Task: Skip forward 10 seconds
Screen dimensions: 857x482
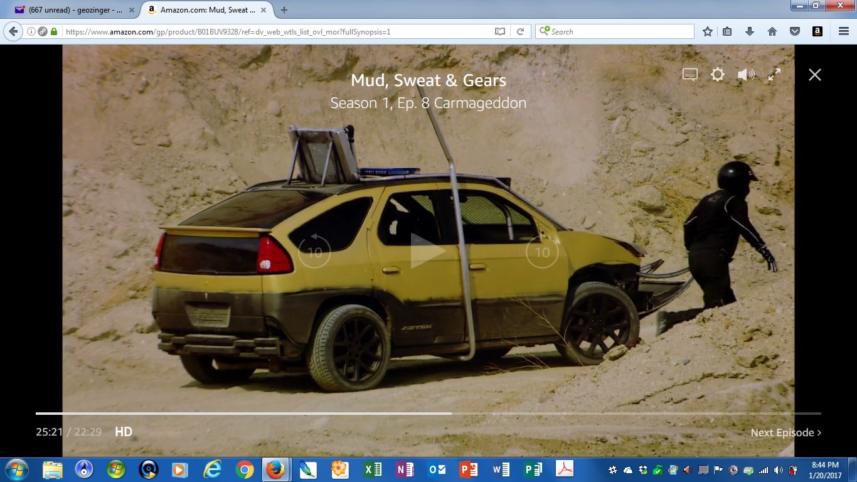Action: 542,252
